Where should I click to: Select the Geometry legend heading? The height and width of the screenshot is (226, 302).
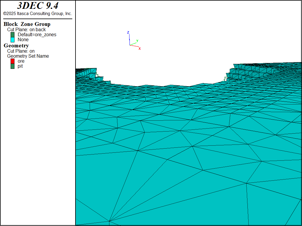tap(16, 46)
